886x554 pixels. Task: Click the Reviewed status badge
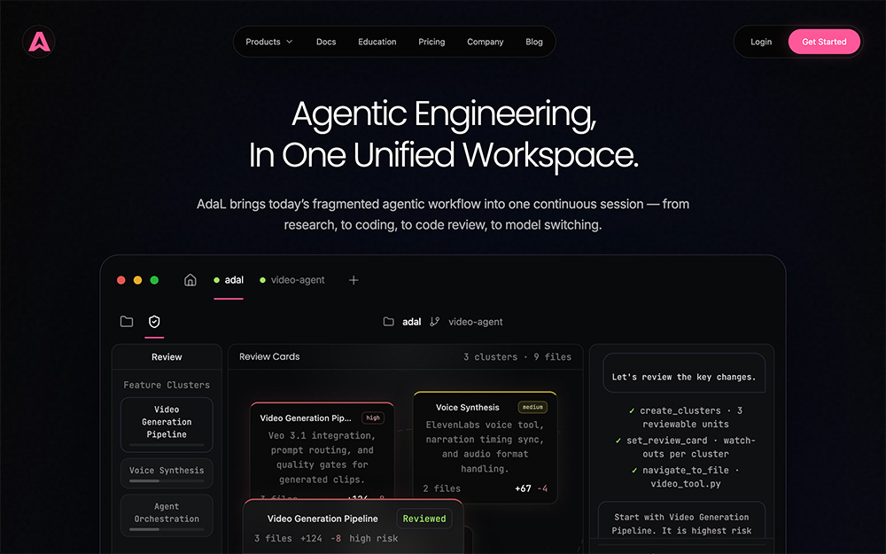coord(424,519)
